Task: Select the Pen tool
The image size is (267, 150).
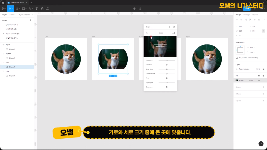Action: pos(30,9)
